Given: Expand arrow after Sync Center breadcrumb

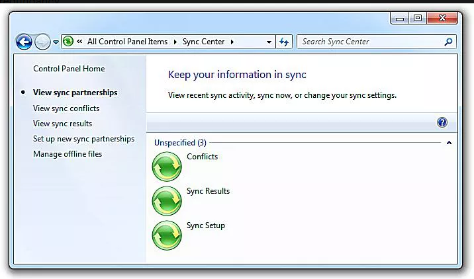Looking at the screenshot, I should (232, 42).
